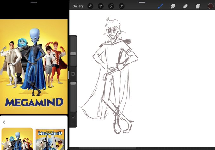Screen dimensions: 215x150
Task: Tap the bottom home indicator bar
Action: [107, 148]
